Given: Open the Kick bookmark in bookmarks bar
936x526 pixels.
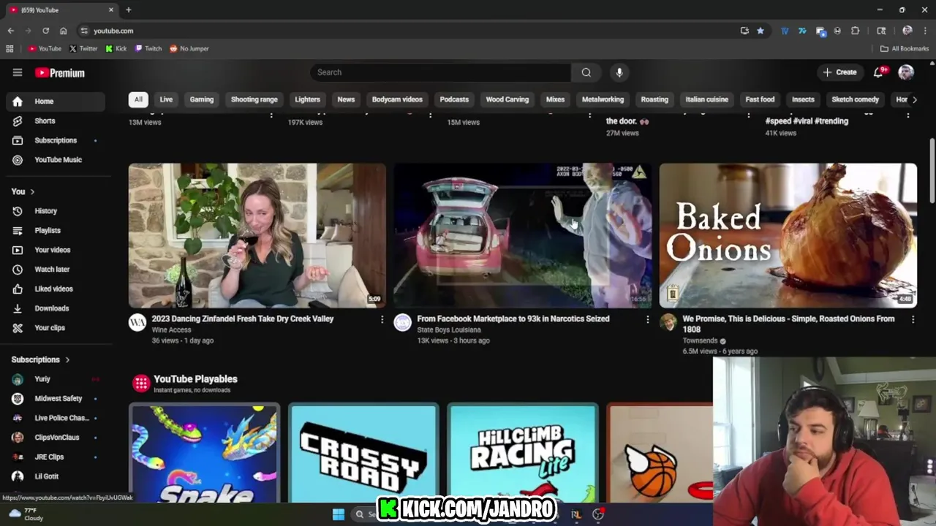Looking at the screenshot, I should pyautogui.click(x=116, y=49).
